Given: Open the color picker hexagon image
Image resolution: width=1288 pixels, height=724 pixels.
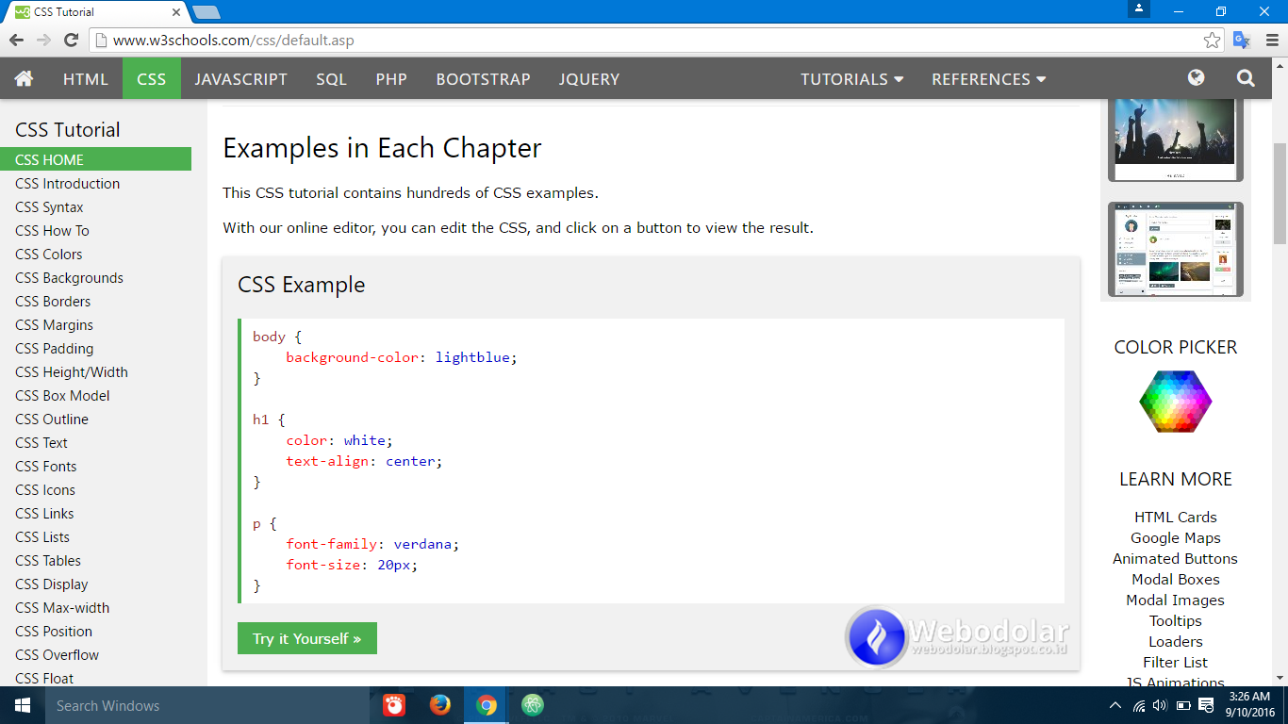Looking at the screenshot, I should pyautogui.click(x=1175, y=401).
